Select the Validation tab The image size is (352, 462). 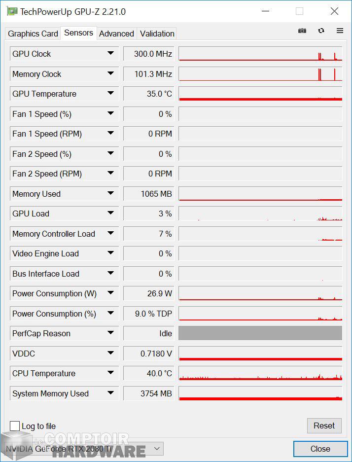coord(156,34)
